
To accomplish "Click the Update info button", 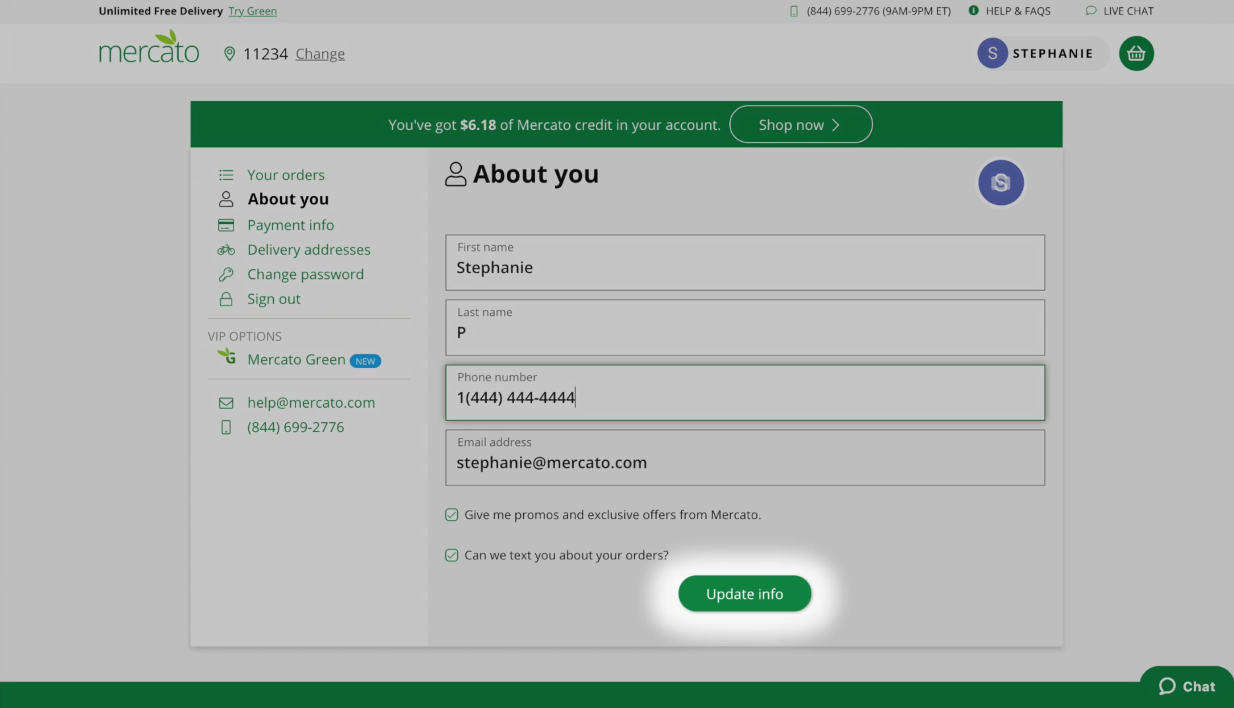I will click(x=745, y=594).
